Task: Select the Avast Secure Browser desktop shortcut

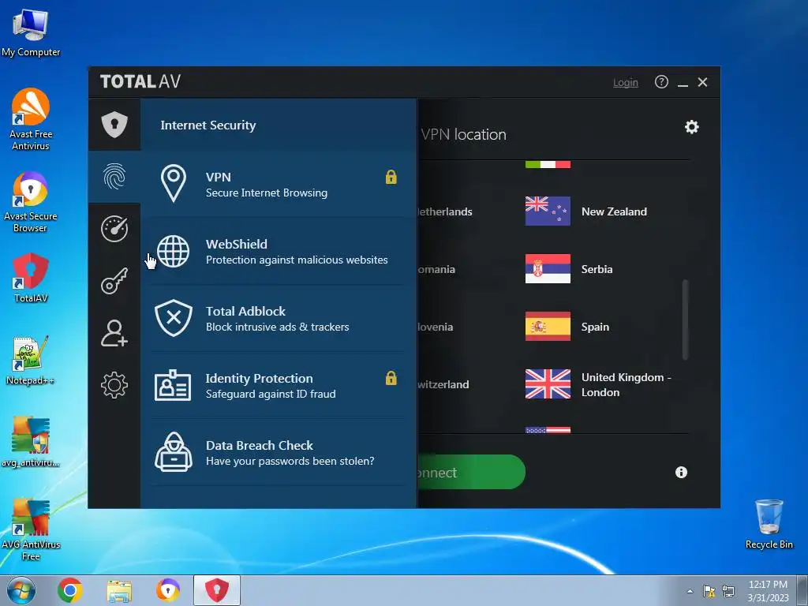Action: (31, 201)
